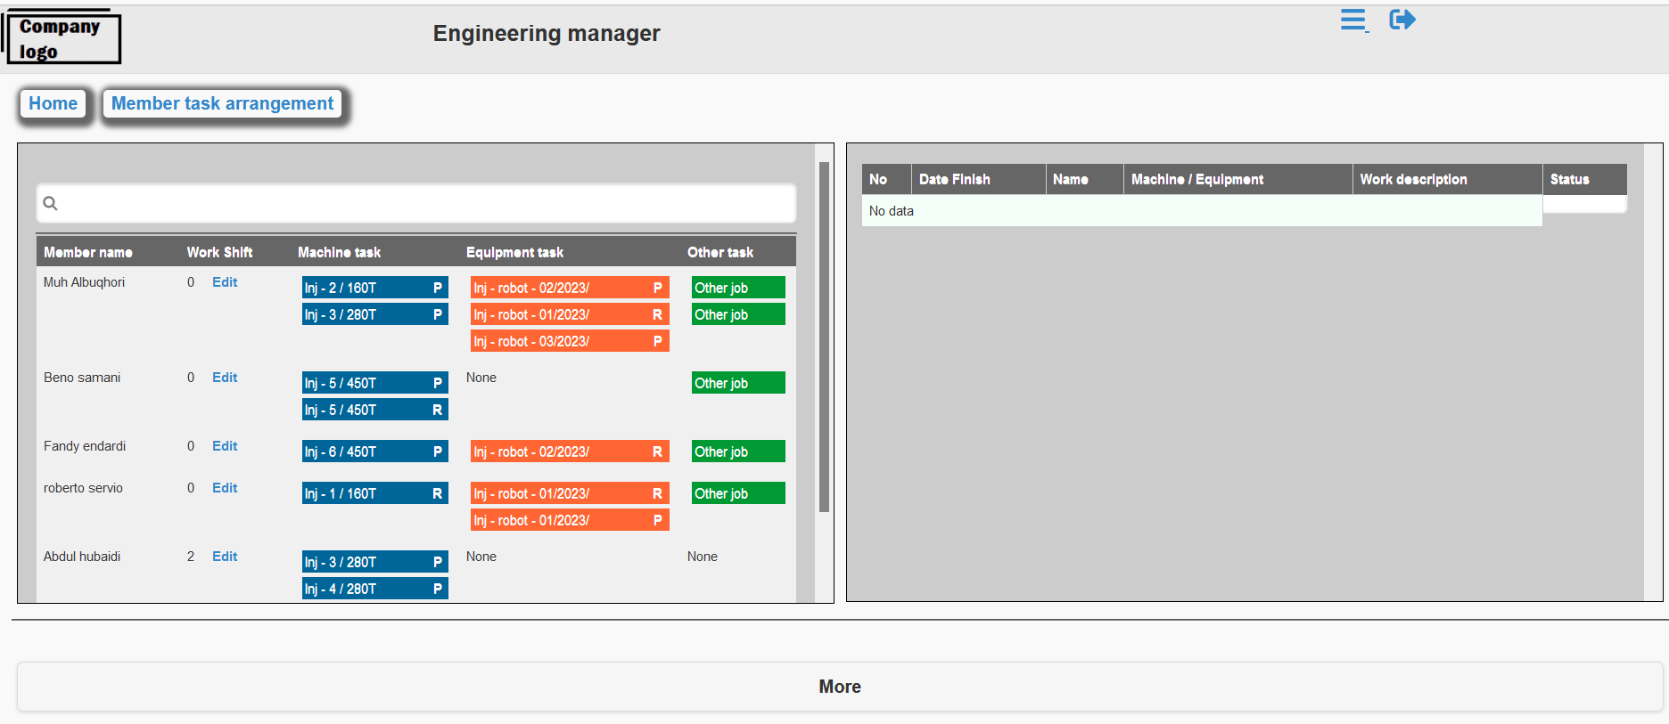The width and height of the screenshot is (1669, 724).
Task: Open Fandy endardi's Inj - robot - 02/2023 task
Action: click(x=569, y=451)
